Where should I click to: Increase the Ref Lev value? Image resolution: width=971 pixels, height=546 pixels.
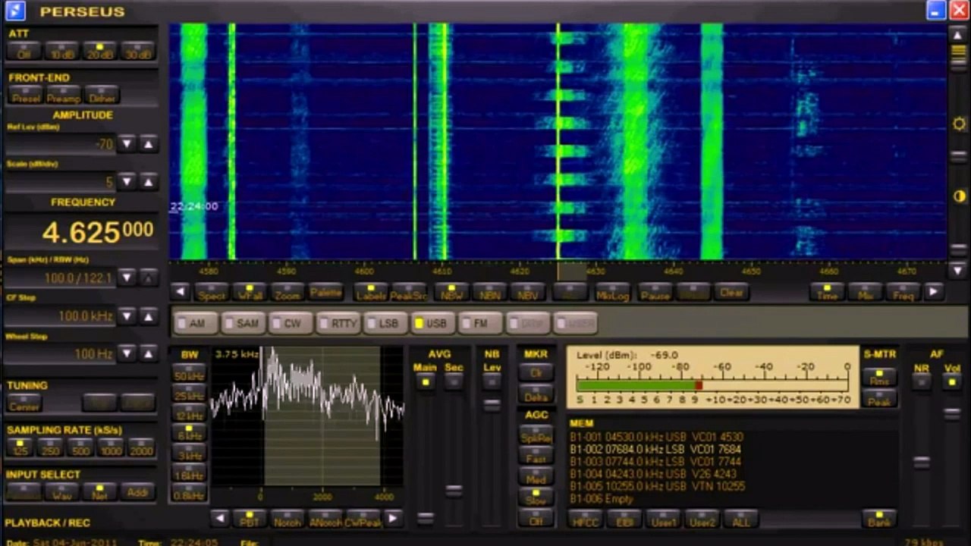148,144
